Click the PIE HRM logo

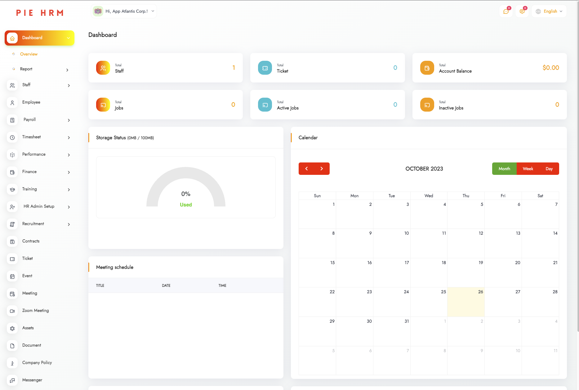[x=40, y=13]
